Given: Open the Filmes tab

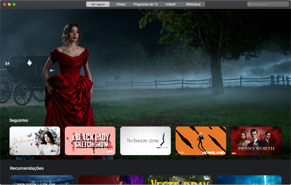Looking at the screenshot, I should point(121,4).
